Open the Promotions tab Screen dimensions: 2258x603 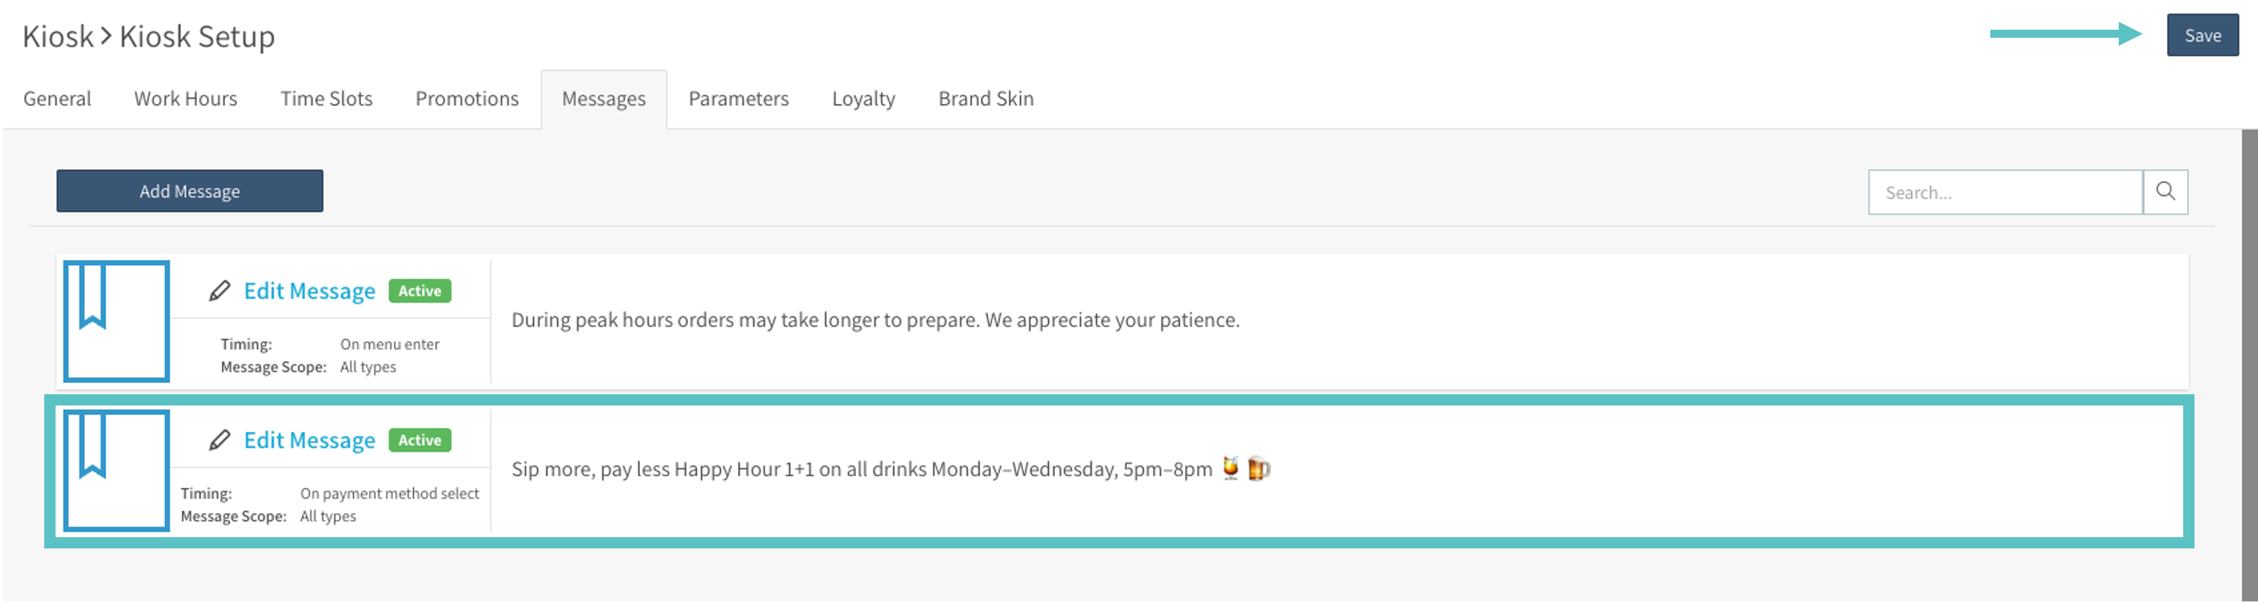point(466,99)
